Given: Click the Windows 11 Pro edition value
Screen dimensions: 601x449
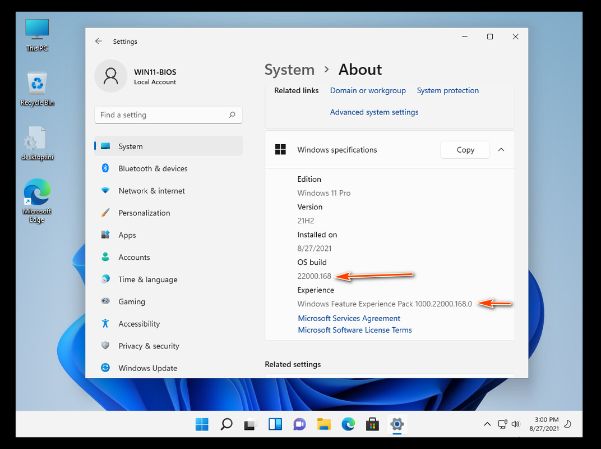Looking at the screenshot, I should [x=324, y=193].
